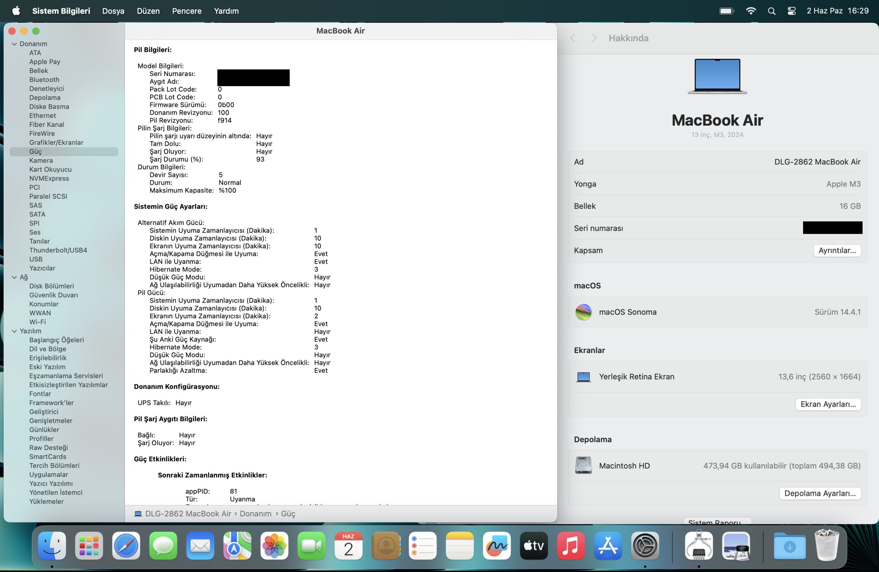Click the Macintosh HD drive icon
The image size is (879, 572).
point(583,466)
